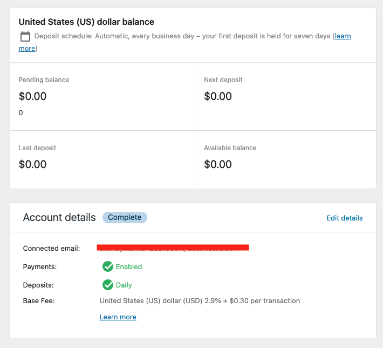Click the United States (US) dollar balance heading

pyautogui.click(x=86, y=22)
